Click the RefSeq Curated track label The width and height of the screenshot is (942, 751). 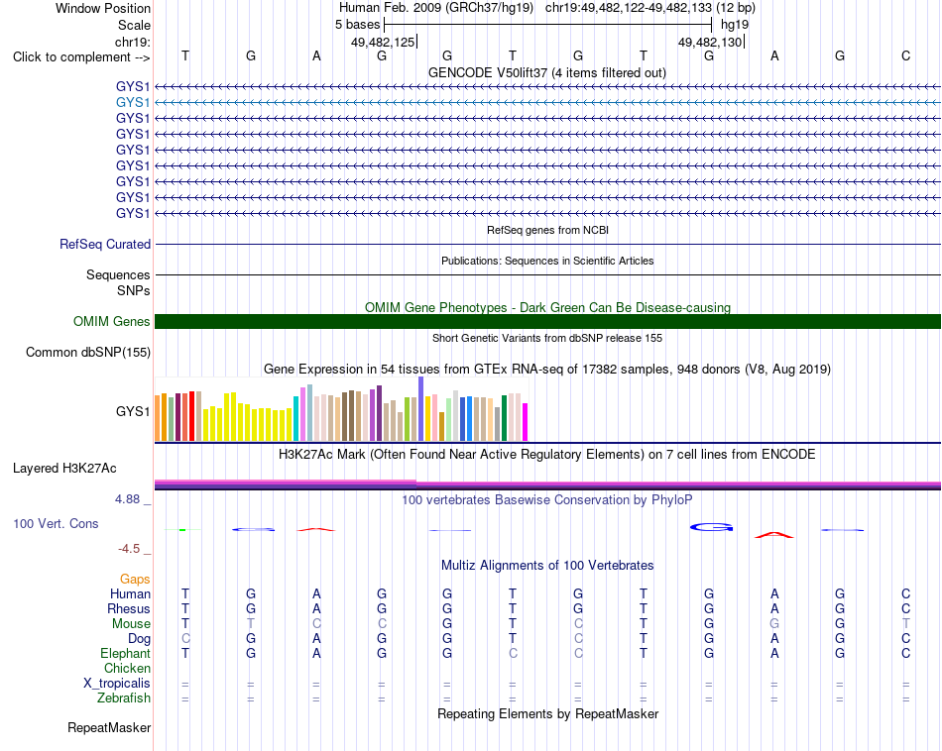pos(105,245)
